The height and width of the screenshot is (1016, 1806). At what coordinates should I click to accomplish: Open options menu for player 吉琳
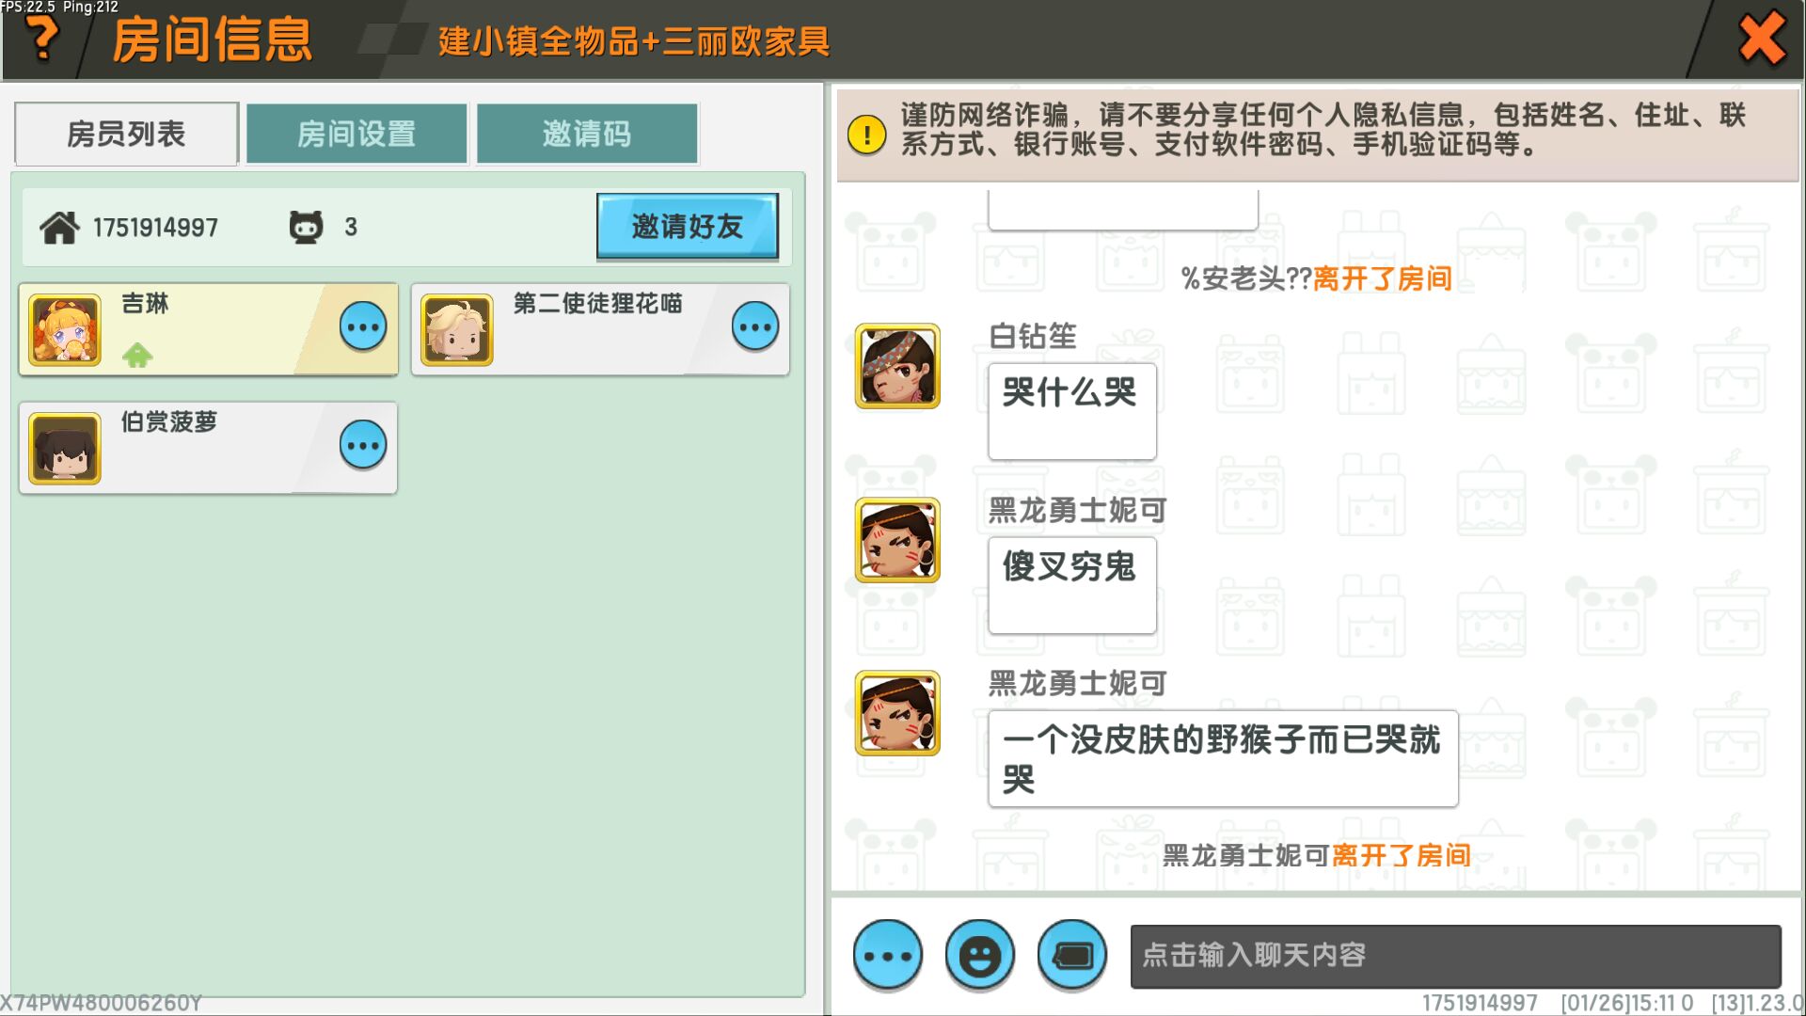pos(363,327)
